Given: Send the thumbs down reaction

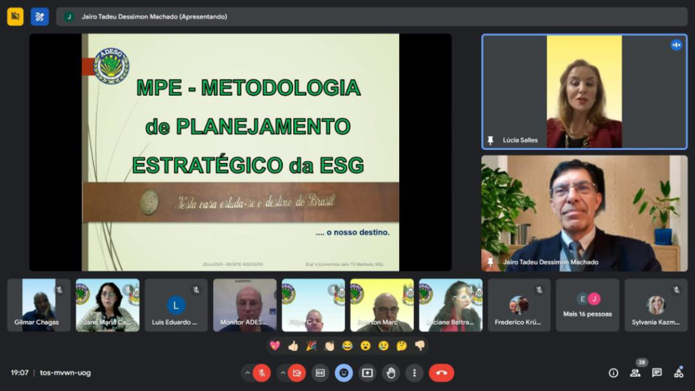Looking at the screenshot, I should 419,346.
